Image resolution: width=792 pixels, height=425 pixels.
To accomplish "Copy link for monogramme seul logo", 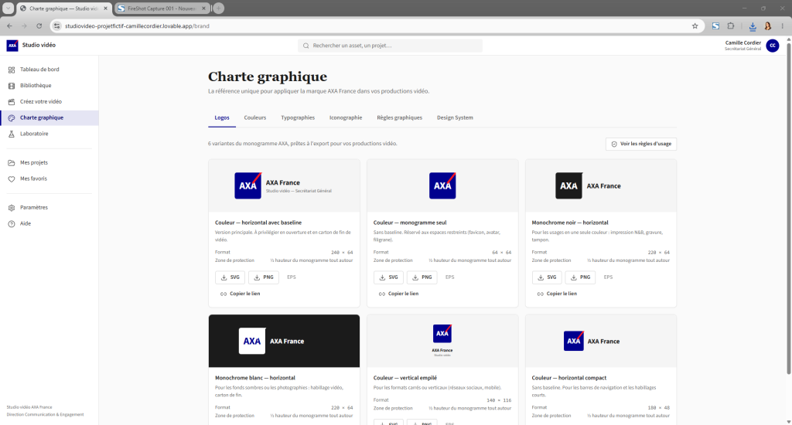I will 398,294.
